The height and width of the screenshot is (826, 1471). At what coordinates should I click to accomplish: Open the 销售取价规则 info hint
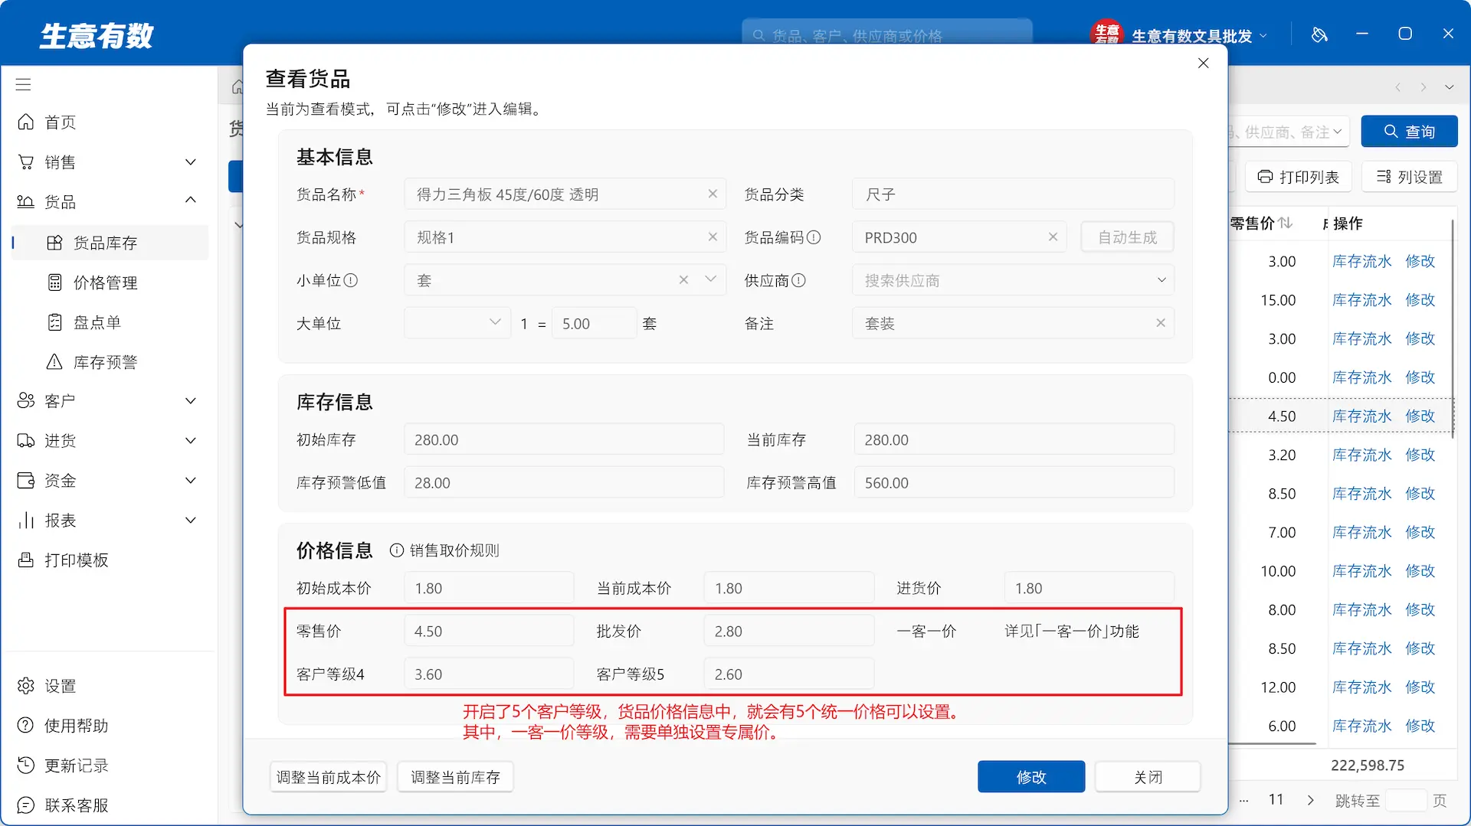point(396,550)
